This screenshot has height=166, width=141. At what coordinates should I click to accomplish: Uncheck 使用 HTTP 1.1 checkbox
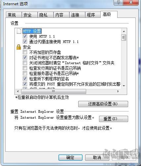tap(25, 36)
